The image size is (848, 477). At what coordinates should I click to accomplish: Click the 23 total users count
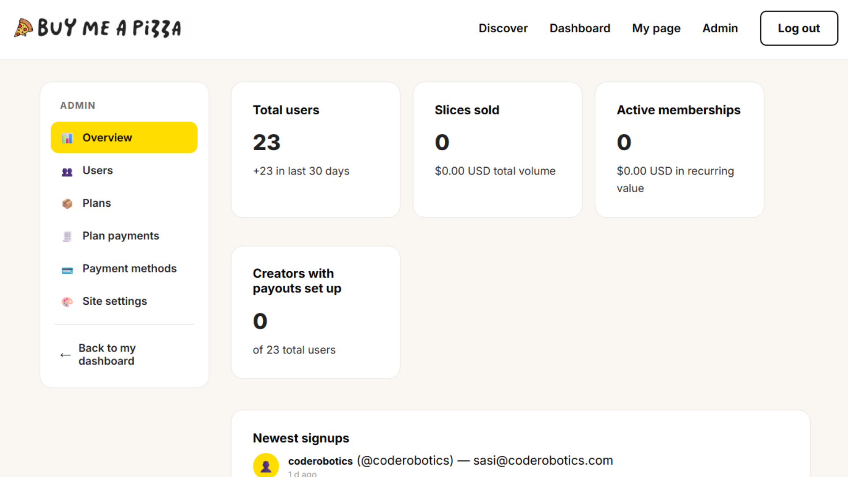point(266,142)
